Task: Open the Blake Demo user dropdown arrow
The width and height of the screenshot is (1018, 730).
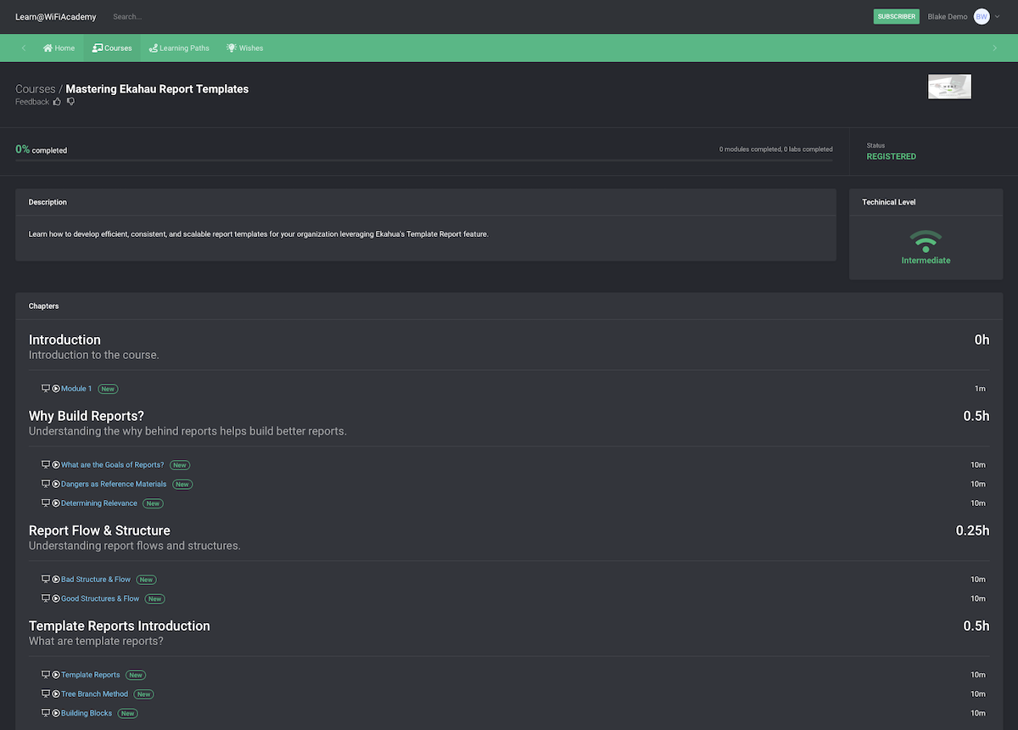Action: point(997,17)
